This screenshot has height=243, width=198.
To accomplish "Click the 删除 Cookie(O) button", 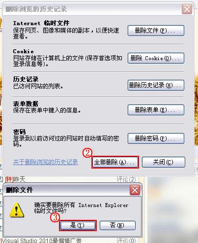I will point(156,58).
